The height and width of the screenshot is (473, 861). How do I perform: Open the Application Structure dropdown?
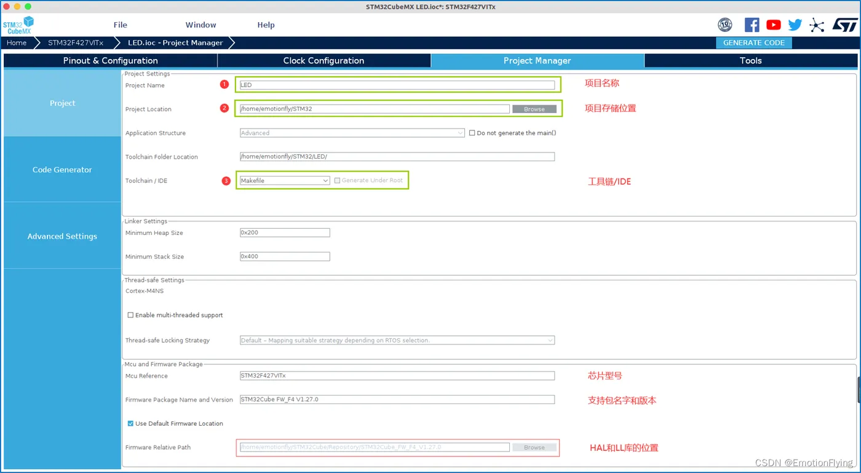pyautogui.click(x=352, y=133)
